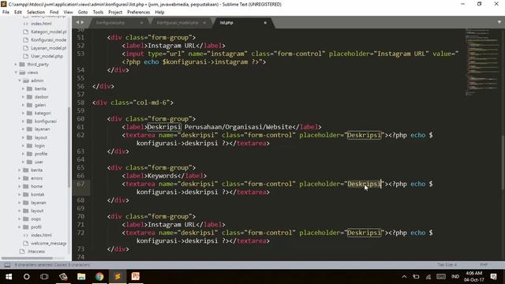
Task: Open the Find menu
Action: 54,13
